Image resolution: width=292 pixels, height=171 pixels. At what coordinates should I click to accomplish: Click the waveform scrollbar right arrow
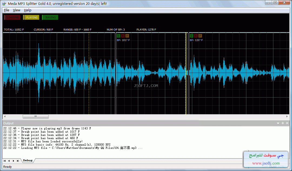[x=287, y=116]
